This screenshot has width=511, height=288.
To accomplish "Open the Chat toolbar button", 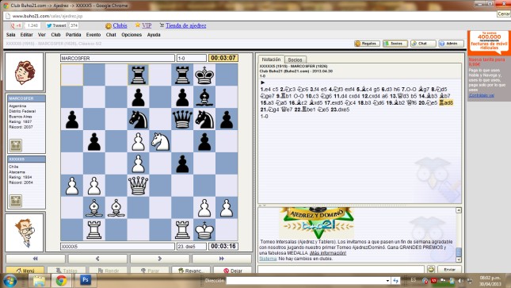I will 423,44.
